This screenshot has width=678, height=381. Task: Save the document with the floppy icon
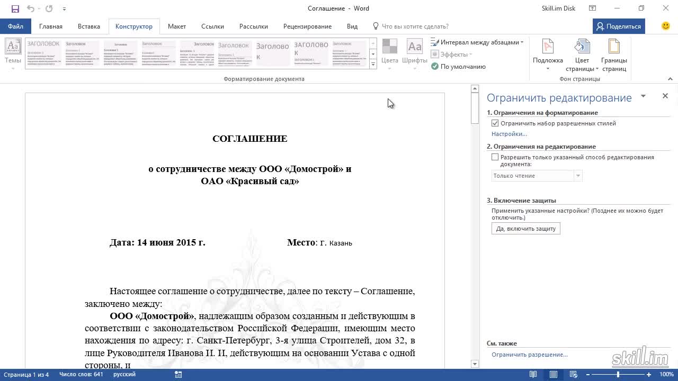click(x=15, y=8)
